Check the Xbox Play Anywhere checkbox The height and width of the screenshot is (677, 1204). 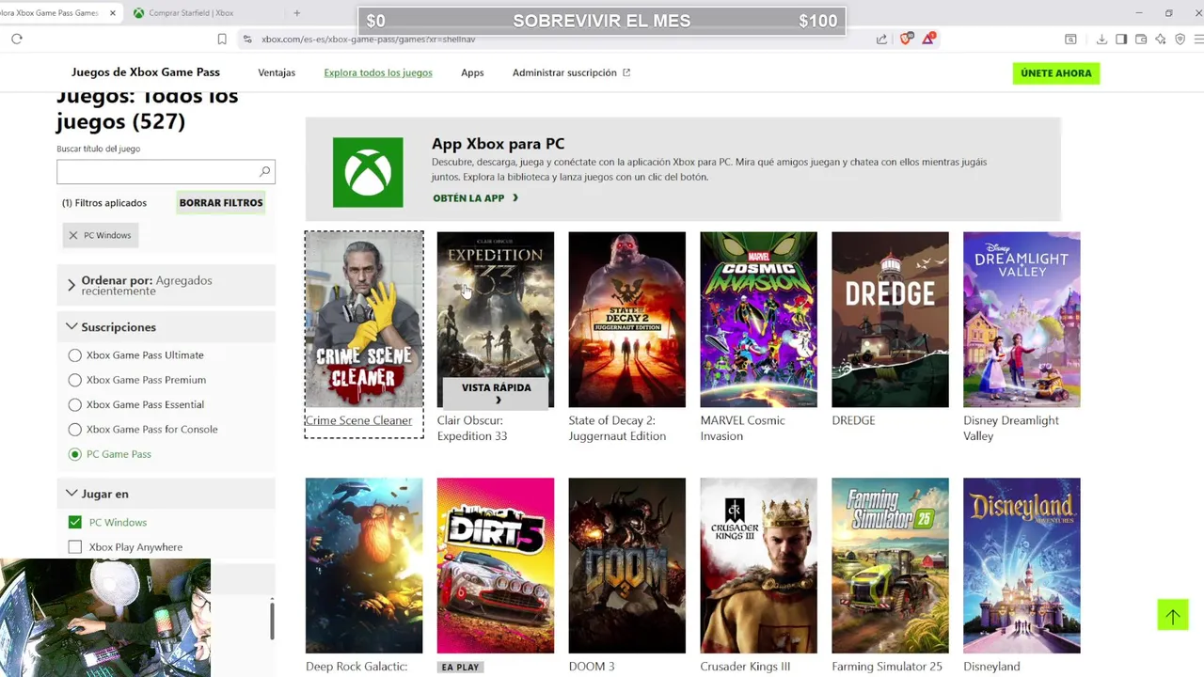point(75,547)
